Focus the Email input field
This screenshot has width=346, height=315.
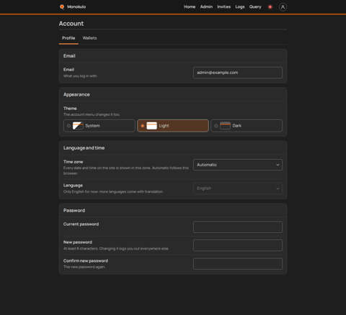[238, 73]
